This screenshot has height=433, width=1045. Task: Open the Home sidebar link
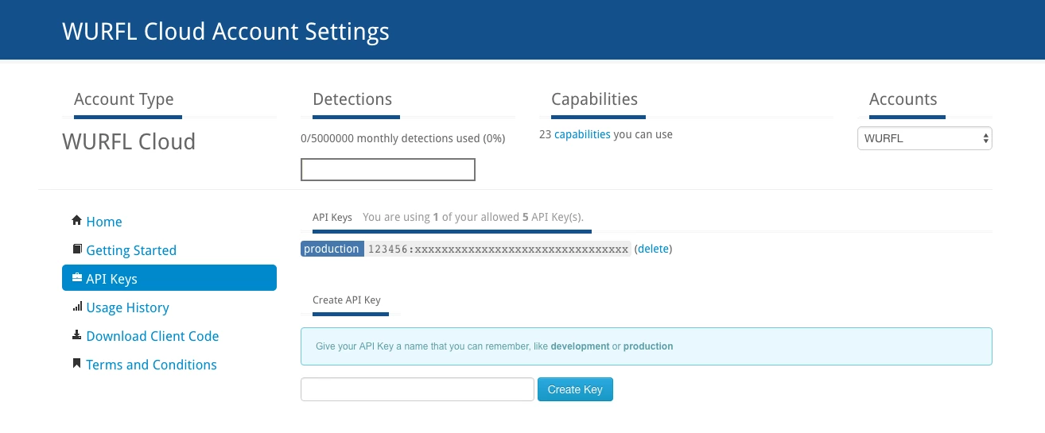[104, 222]
